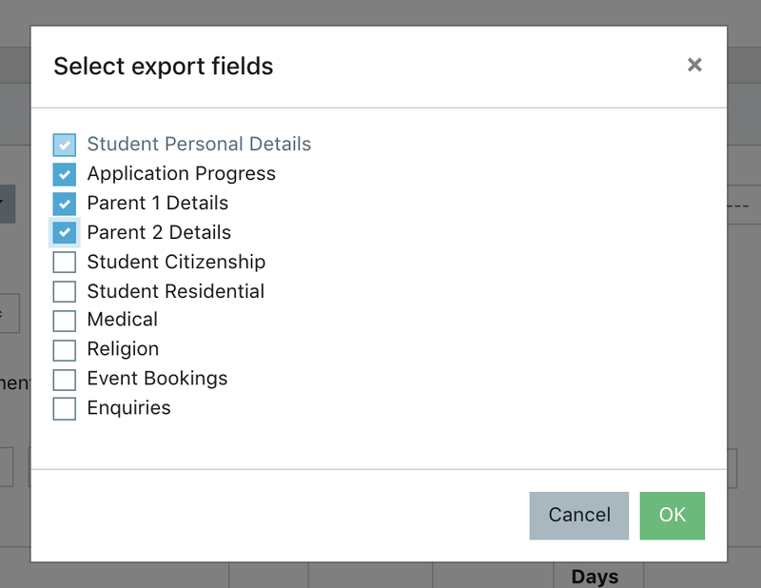Uncheck Parent 1 Details
This screenshot has width=761, height=588.
64,203
